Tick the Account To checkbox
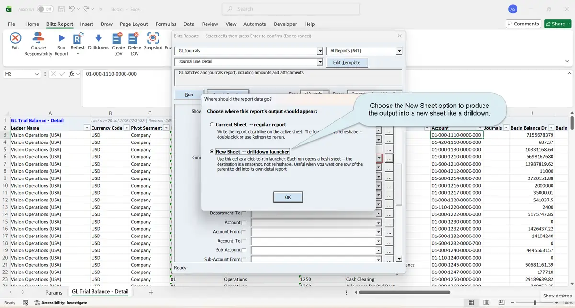The height and width of the screenshot is (308, 575). [244, 241]
